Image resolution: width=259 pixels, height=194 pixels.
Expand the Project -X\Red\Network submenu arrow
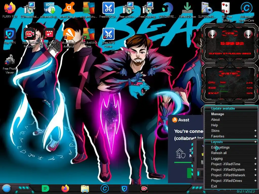[x=255, y=175]
